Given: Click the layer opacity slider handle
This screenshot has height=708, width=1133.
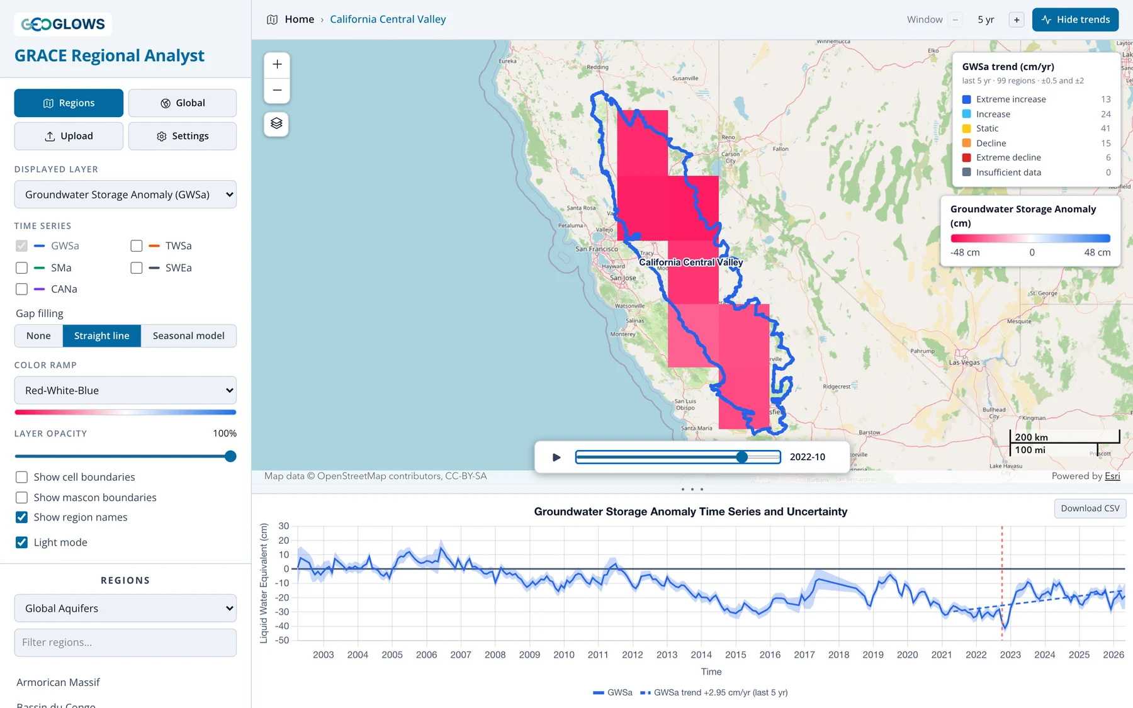Looking at the screenshot, I should click(230, 456).
